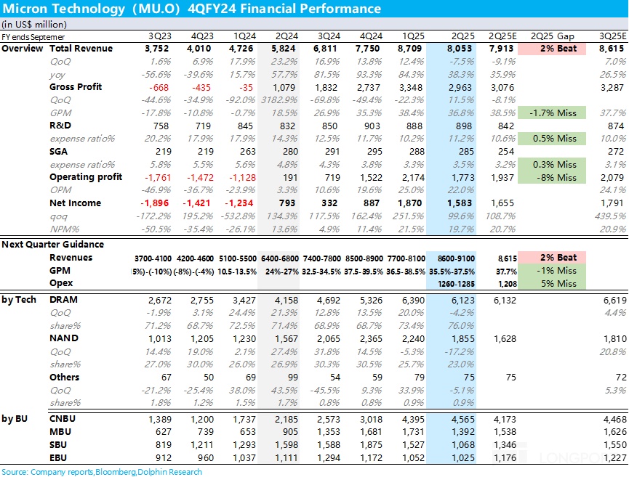Click the 2Q25E MBU value 1,538
This screenshot has width=629, height=477.
(504, 432)
